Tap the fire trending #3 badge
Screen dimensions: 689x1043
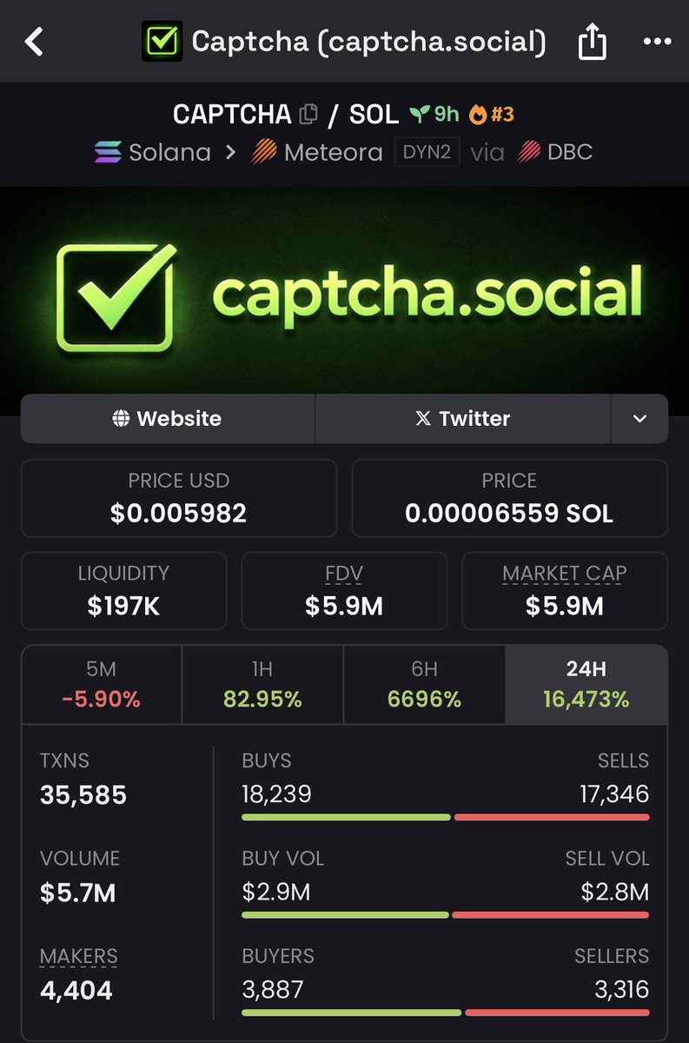(x=491, y=114)
